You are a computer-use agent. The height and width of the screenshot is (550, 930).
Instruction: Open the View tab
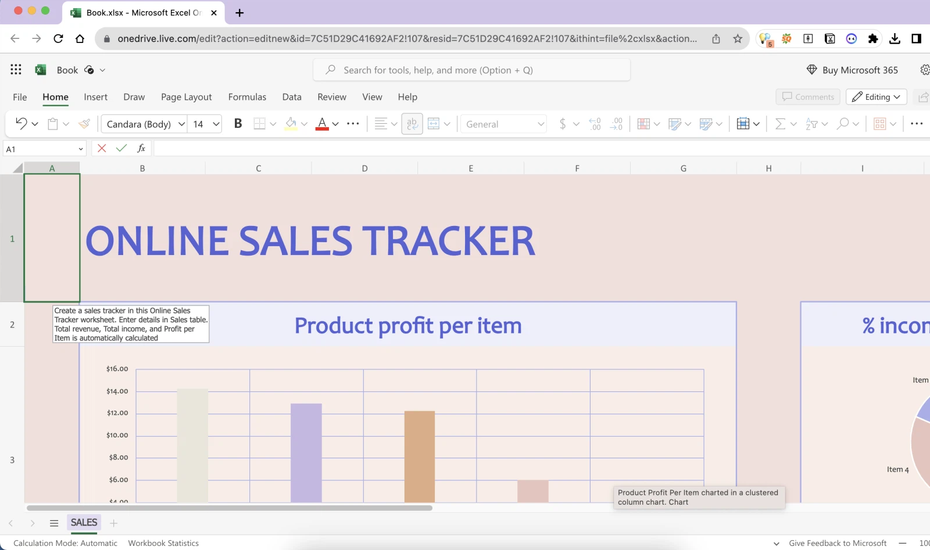(x=372, y=97)
